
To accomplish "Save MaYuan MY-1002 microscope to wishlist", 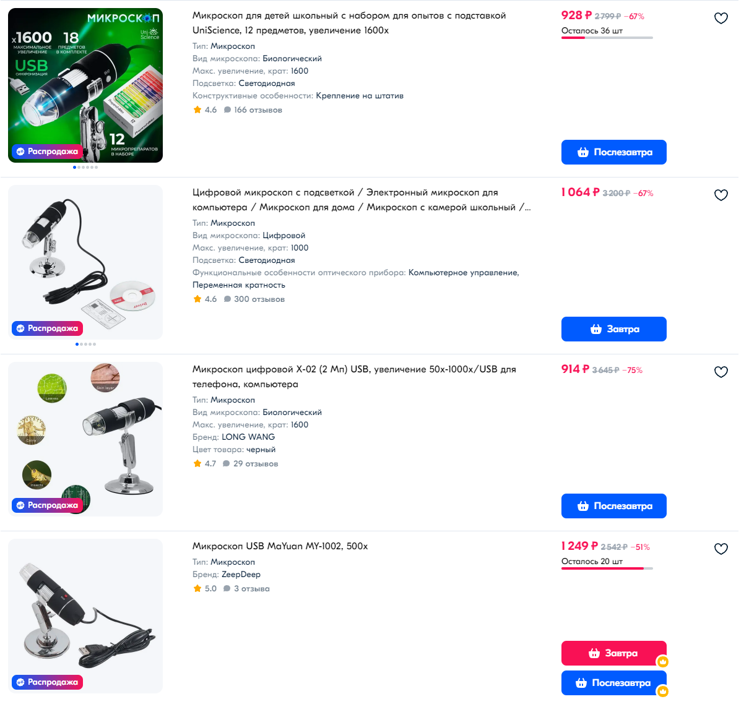I will [x=721, y=549].
